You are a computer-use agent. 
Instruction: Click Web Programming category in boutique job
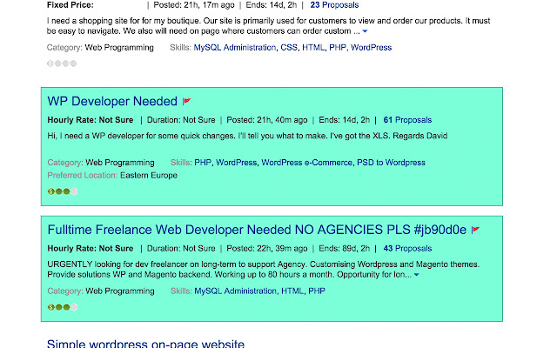[x=119, y=48]
